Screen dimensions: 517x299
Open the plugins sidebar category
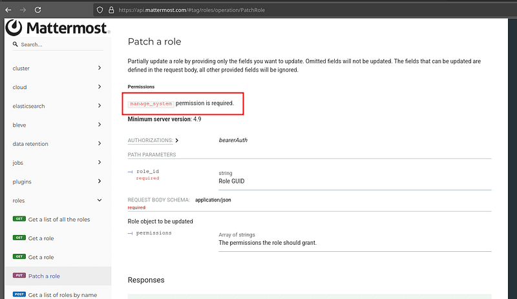pos(22,181)
